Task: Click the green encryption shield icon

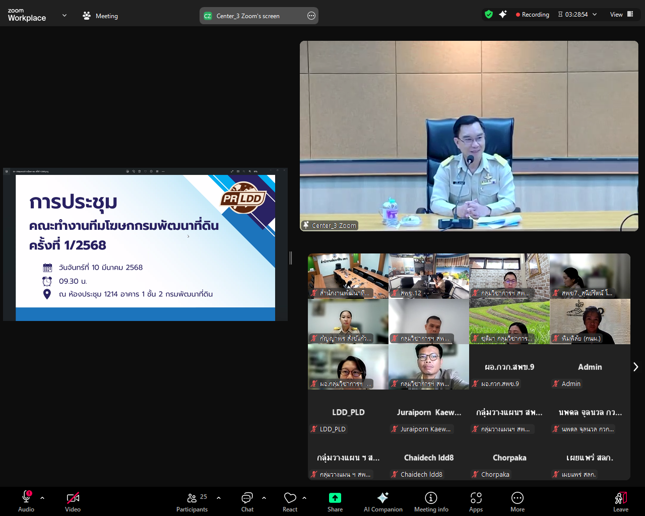Action: pyautogui.click(x=488, y=15)
